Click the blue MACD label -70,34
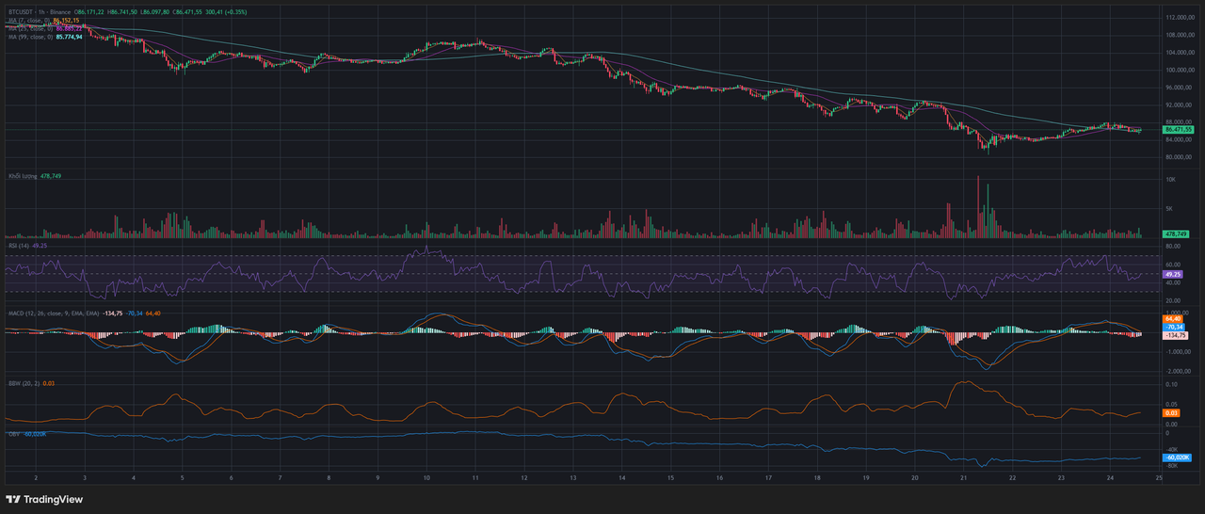The height and width of the screenshot is (514, 1205). [1174, 327]
